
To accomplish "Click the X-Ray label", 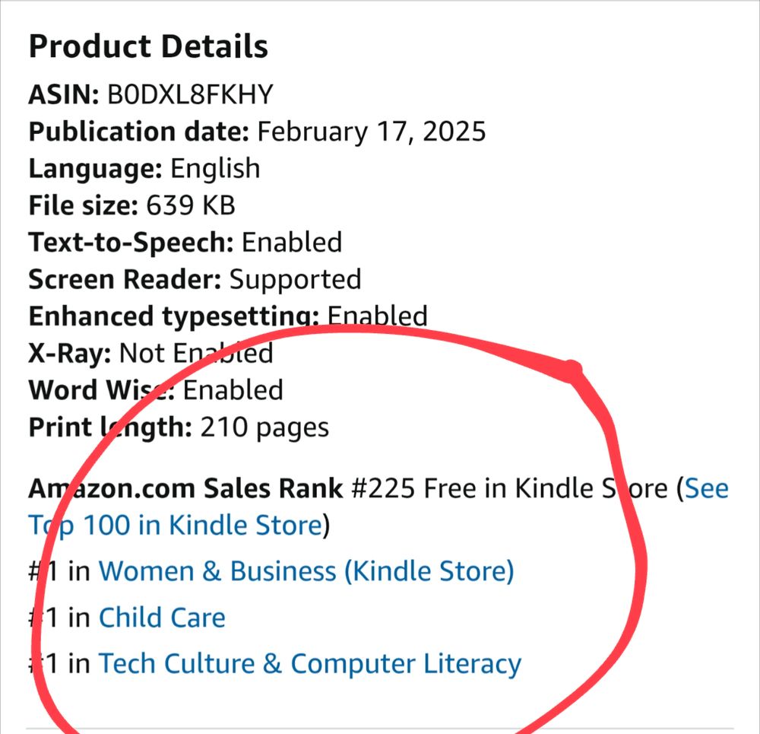I will pos(70,353).
